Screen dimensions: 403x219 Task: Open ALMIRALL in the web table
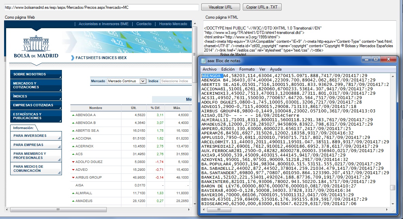84,193
